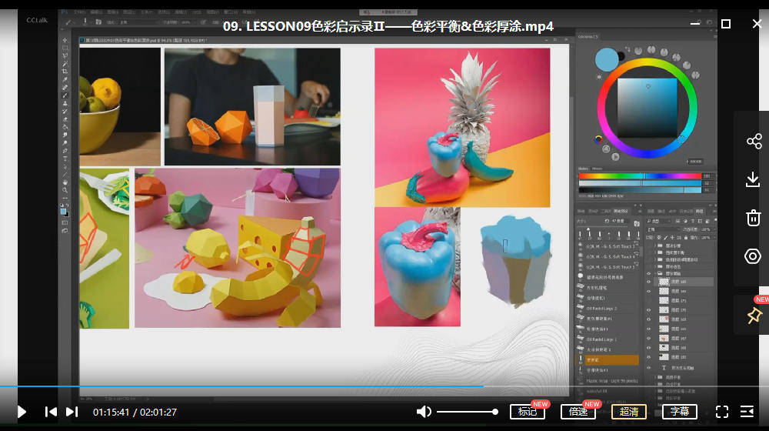Image resolution: width=769 pixels, height=431 pixels.
Task: Toggle subtitles with the 字幕 button
Action: [x=679, y=412]
